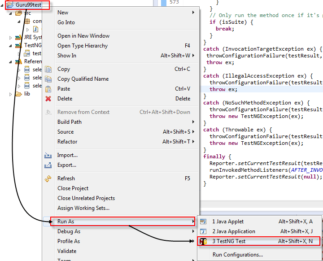This screenshot has height=261, width=323.
Task: Open the New submenu
Action: [63, 13]
